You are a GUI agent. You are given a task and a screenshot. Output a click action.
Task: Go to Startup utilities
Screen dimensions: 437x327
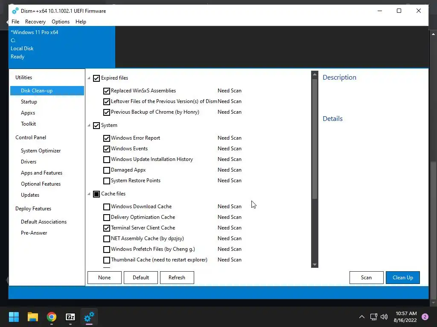29,102
